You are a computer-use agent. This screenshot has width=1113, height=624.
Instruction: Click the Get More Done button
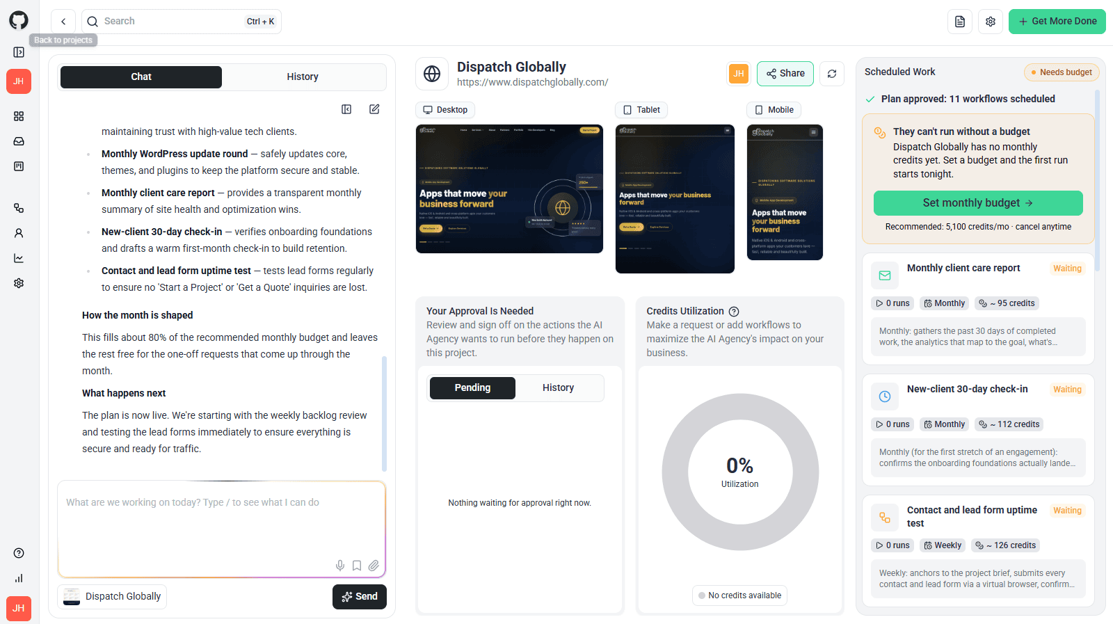coord(1057,22)
